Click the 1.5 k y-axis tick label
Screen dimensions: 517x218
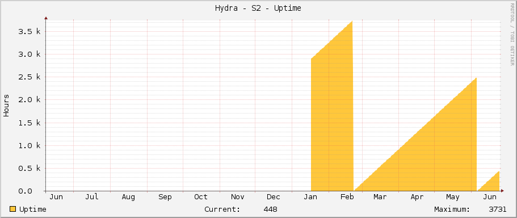click(30, 123)
